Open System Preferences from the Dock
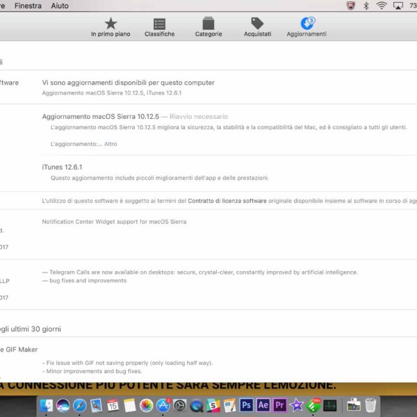 (x=179, y=405)
